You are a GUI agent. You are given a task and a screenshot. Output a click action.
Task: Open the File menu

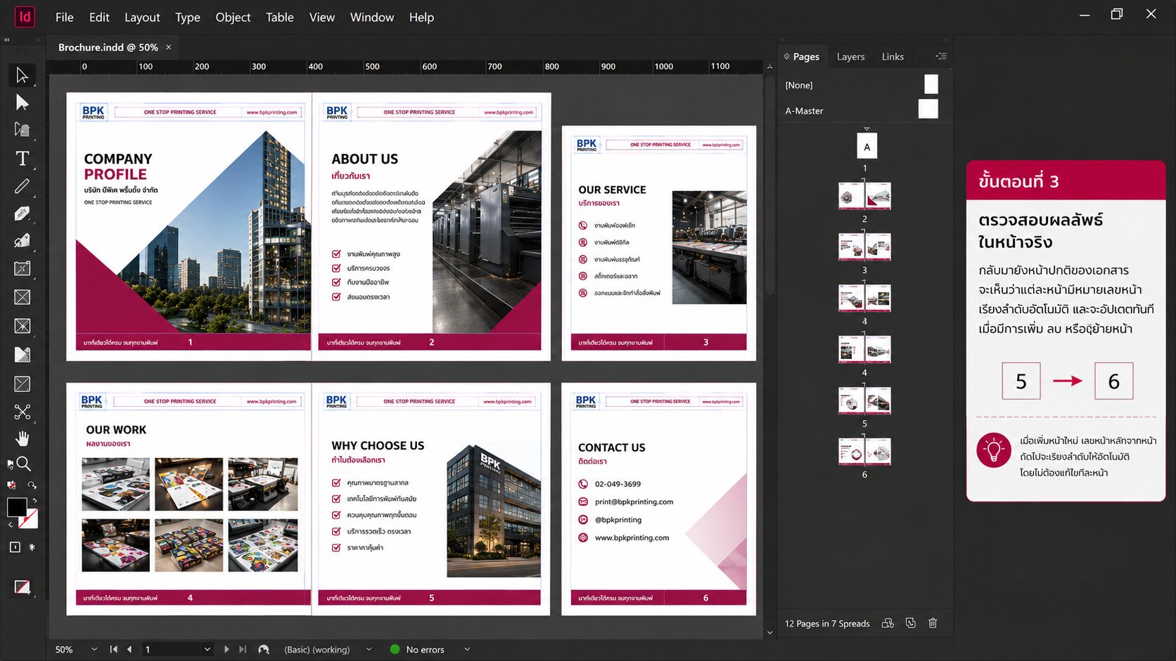[x=64, y=17]
